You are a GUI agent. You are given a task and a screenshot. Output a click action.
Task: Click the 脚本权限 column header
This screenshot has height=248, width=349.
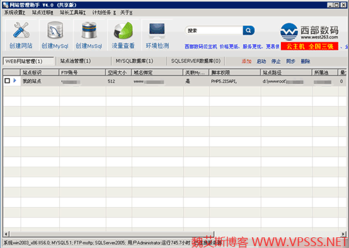coord(234,73)
